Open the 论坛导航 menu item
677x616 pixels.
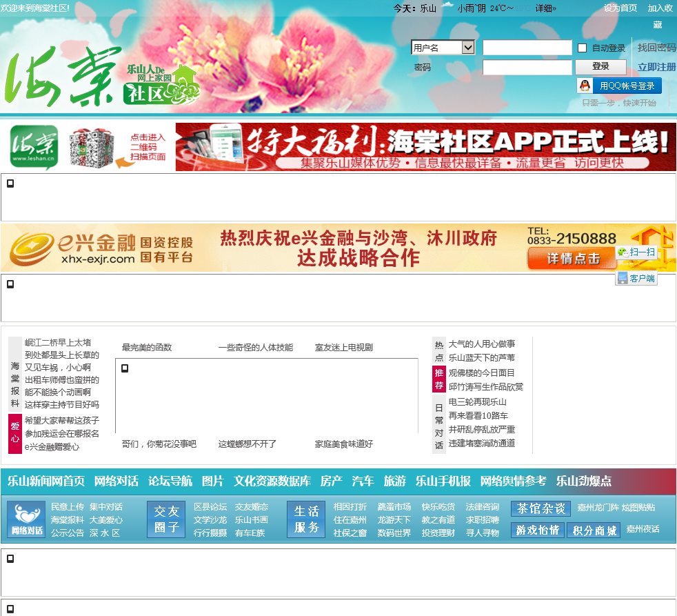coord(170,481)
